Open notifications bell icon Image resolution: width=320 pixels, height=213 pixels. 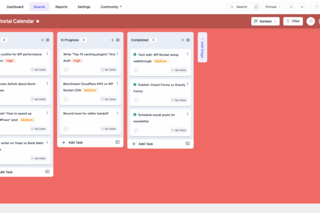point(291,7)
